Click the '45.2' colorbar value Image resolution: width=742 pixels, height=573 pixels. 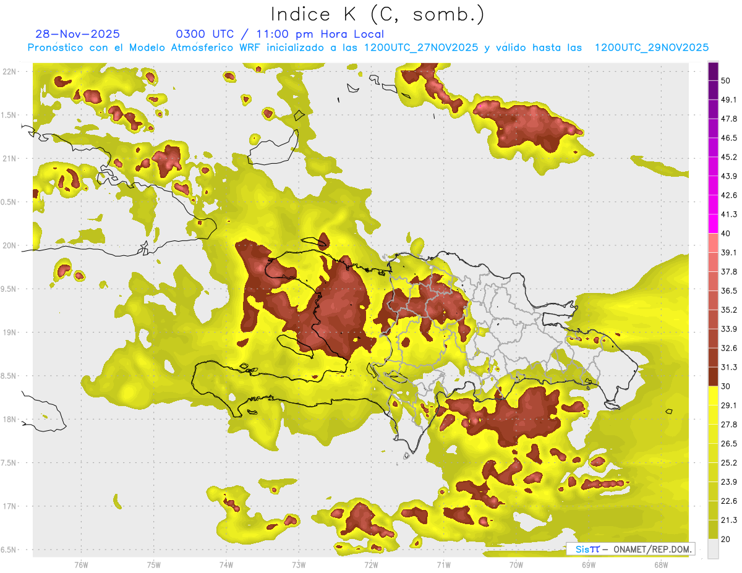tap(729, 157)
